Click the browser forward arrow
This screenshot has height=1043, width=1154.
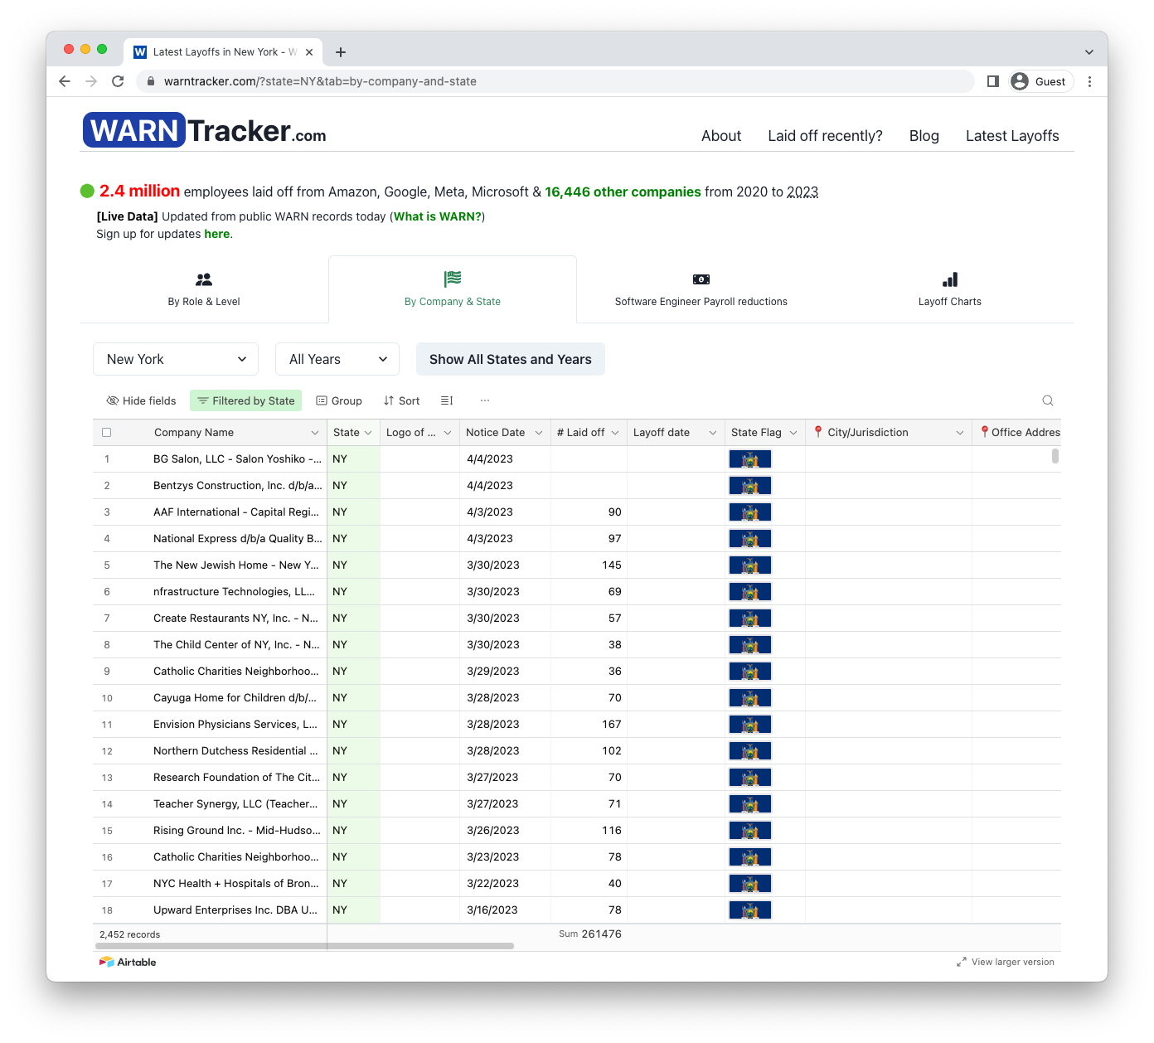(x=91, y=81)
